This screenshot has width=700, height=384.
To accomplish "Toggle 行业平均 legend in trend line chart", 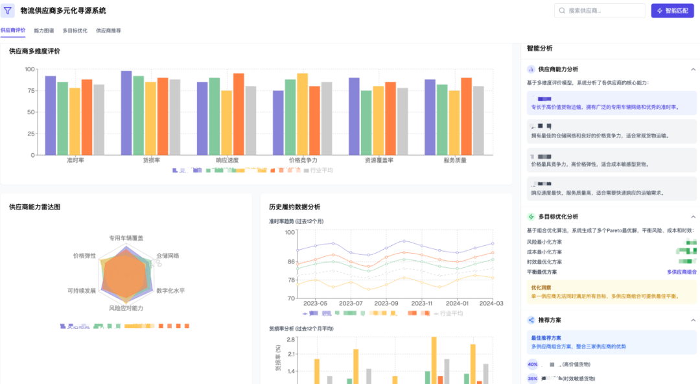I will [449, 313].
